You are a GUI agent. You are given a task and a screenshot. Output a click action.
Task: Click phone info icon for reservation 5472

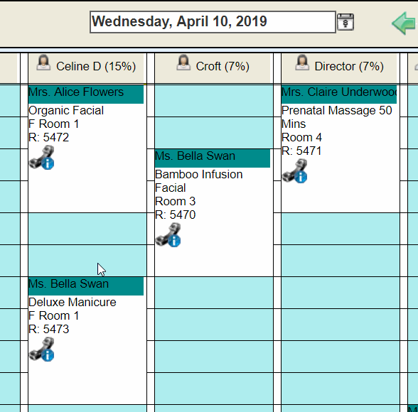pos(41,158)
